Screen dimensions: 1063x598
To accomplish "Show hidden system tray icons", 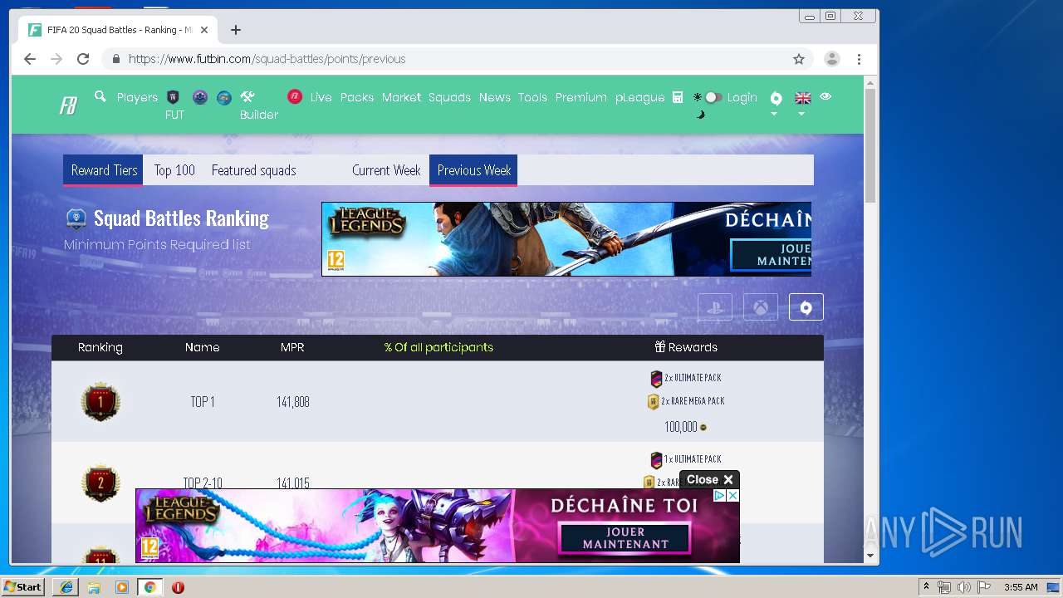I will pos(926,587).
